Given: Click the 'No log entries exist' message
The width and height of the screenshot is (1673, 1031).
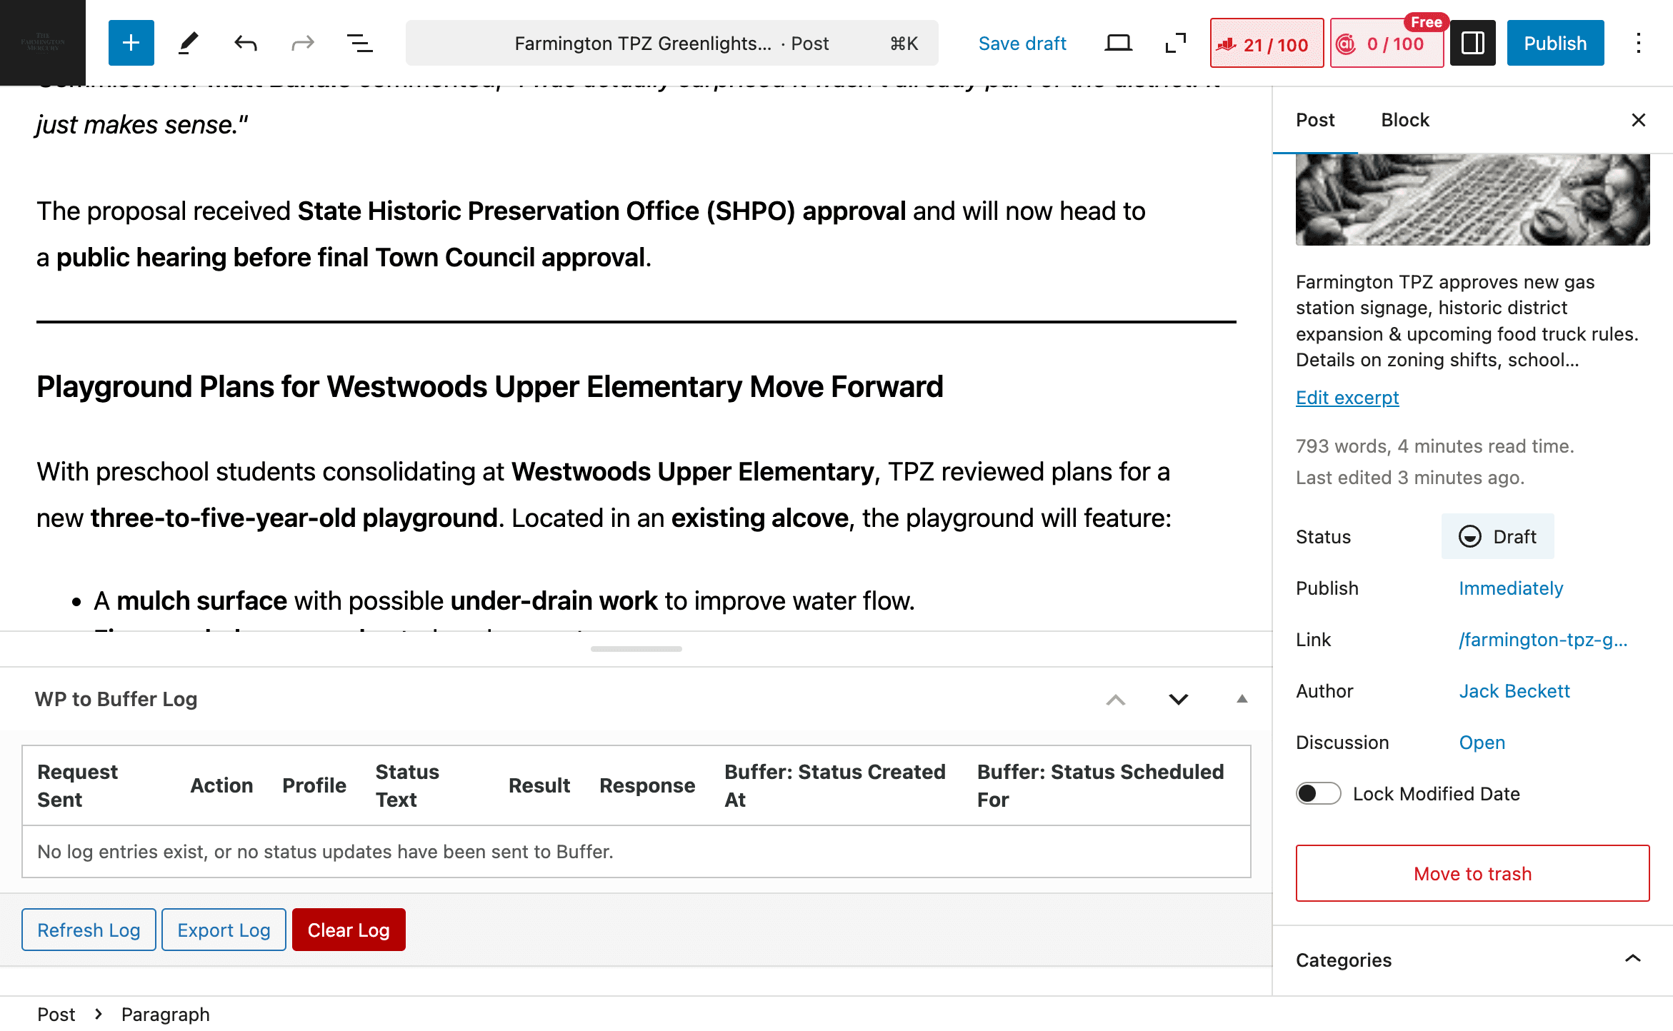Looking at the screenshot, I should [x=325, y=852].
